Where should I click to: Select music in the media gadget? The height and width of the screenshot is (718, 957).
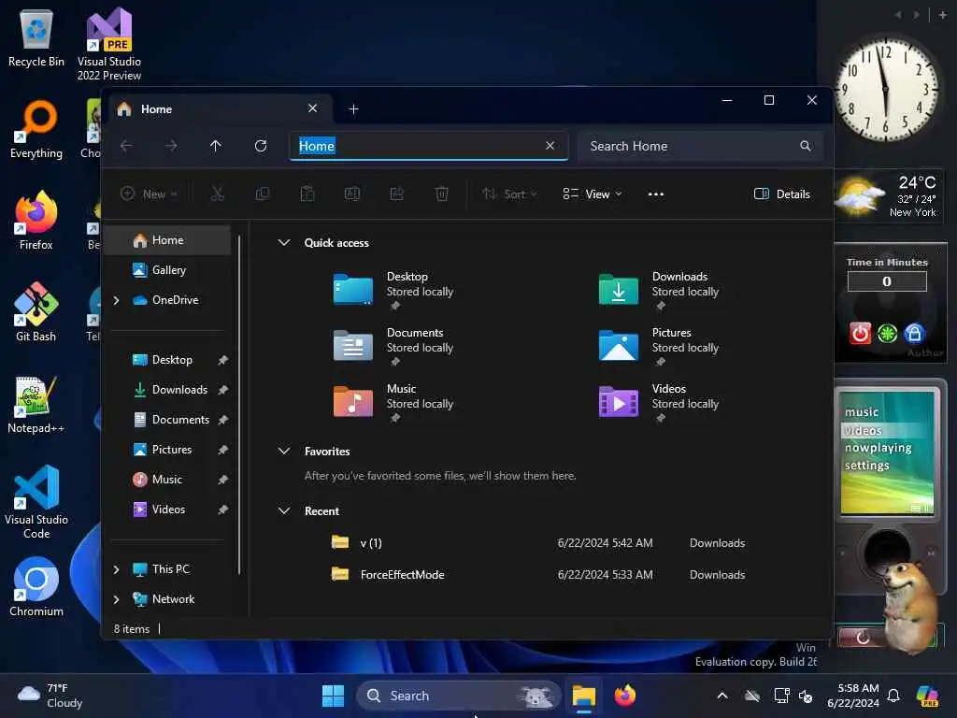click(861, 412)
